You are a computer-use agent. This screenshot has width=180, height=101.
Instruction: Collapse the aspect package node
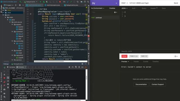[12, 24]
